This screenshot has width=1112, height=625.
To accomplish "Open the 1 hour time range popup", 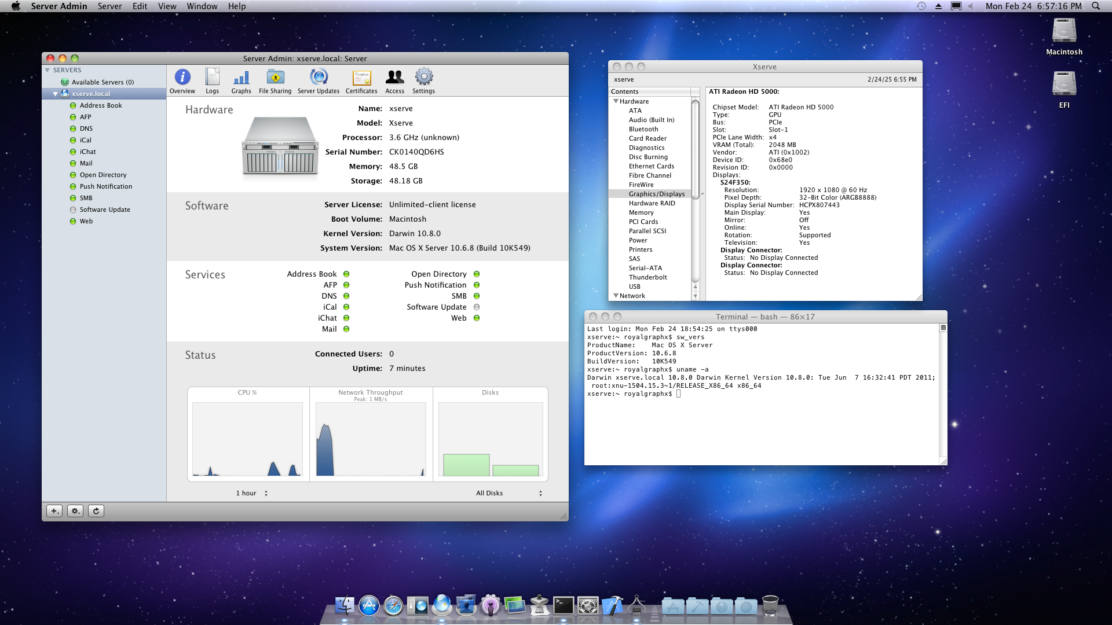I will click(x=252, y=493).
